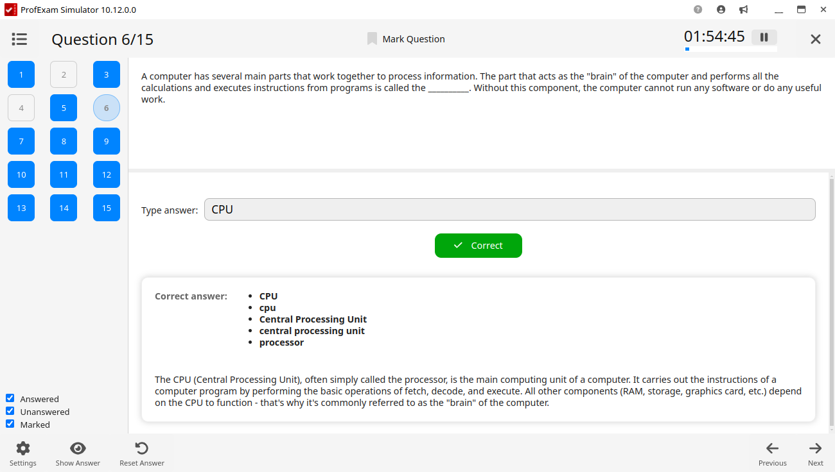Click the Reset Answer icon

click(x=142, y=449)
